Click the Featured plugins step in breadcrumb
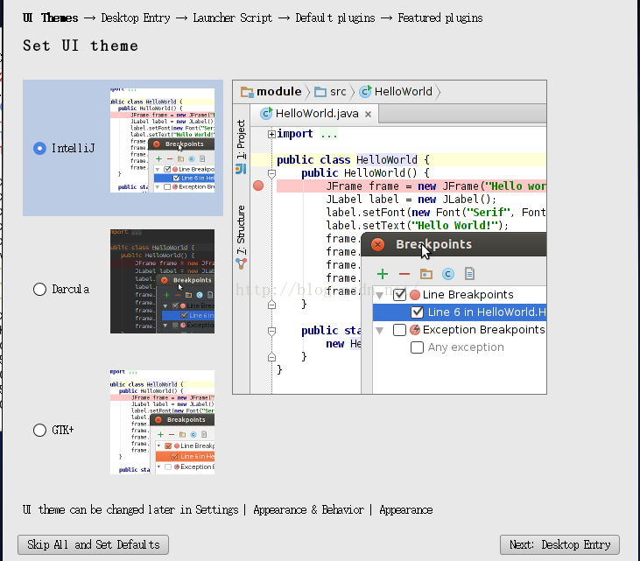 440,18
